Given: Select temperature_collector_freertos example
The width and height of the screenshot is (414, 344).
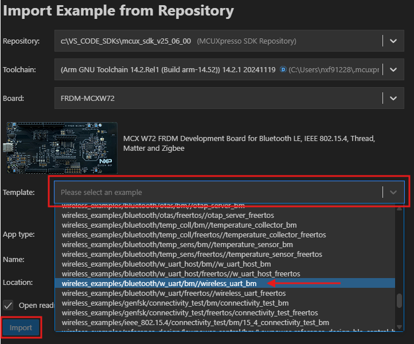Looking at the screenshot, I should pos(225,235).
